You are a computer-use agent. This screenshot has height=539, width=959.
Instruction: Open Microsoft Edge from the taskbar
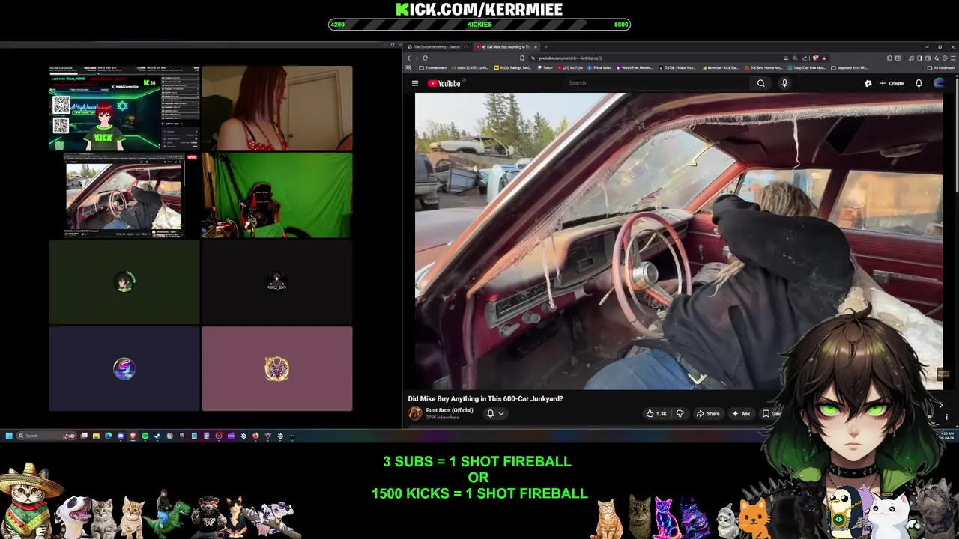coord(108,436)
